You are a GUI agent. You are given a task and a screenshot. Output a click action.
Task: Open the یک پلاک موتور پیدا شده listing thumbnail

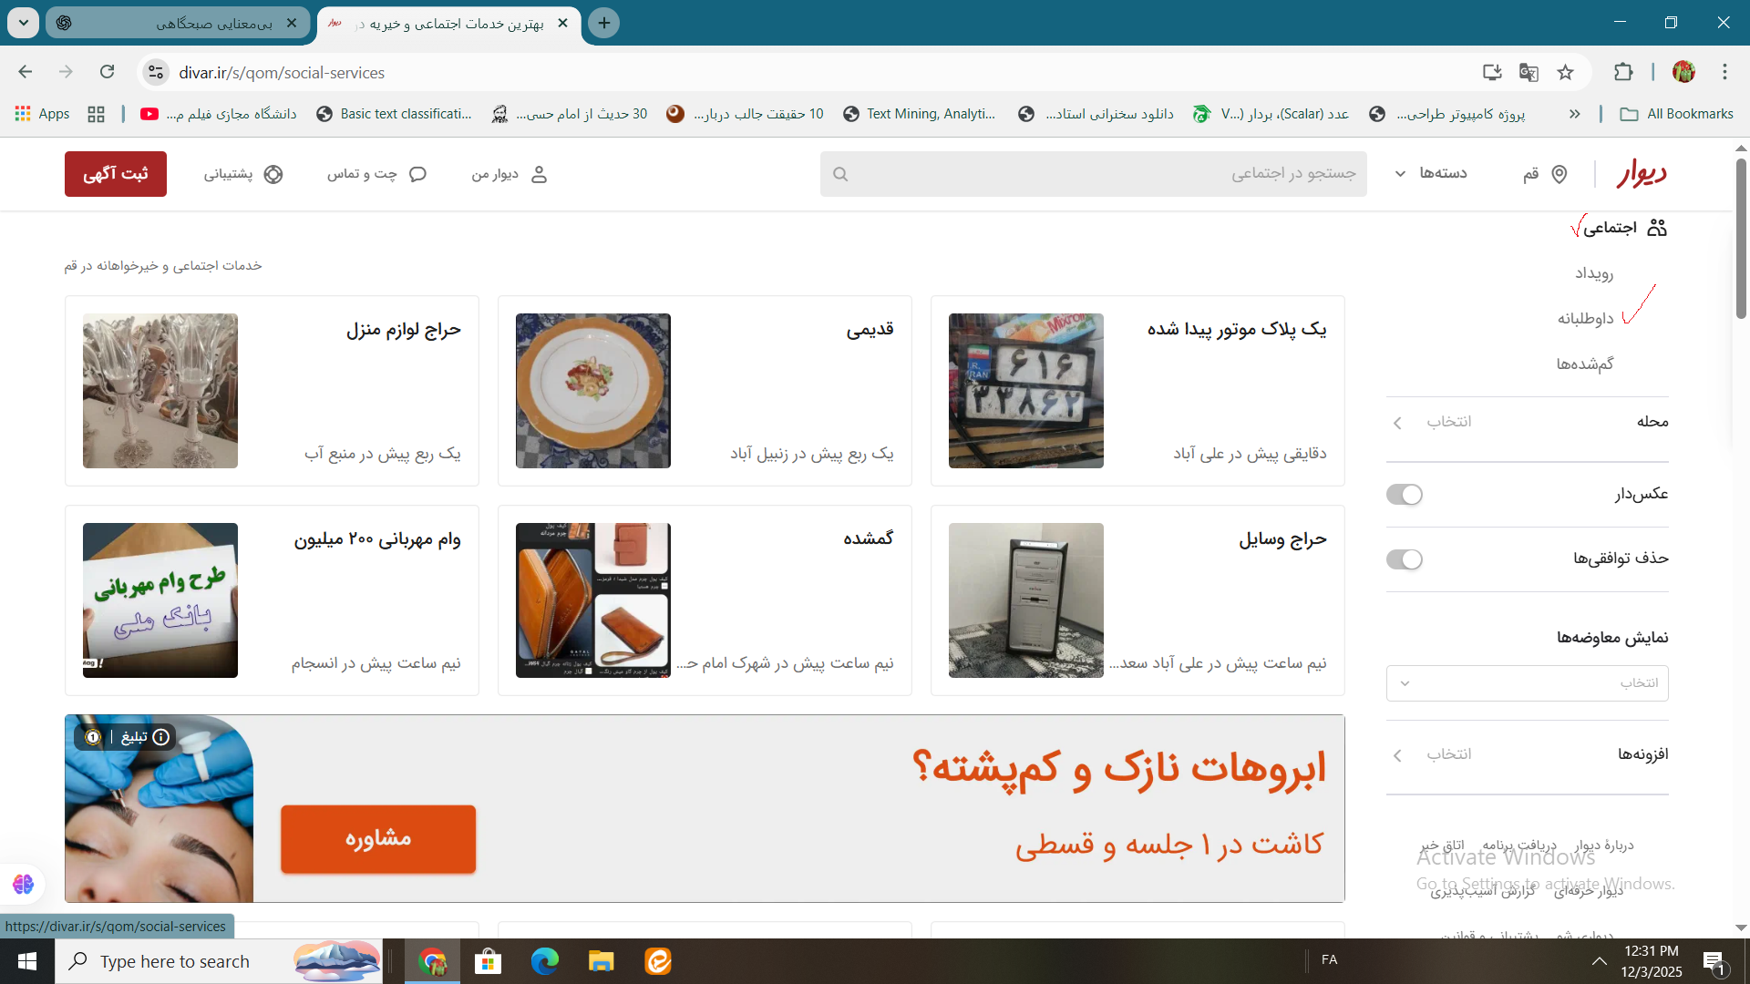1025,391
